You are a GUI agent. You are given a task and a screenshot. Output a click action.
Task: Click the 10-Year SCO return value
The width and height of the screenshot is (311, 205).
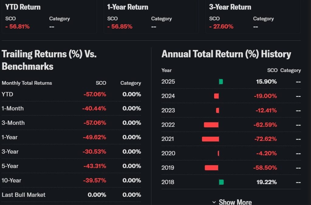[95, 180]
